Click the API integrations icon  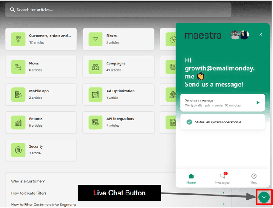tap(95, 122)
